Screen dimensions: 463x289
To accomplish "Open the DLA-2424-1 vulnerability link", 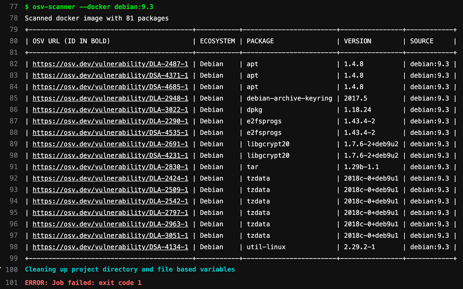I will (110, 178).
